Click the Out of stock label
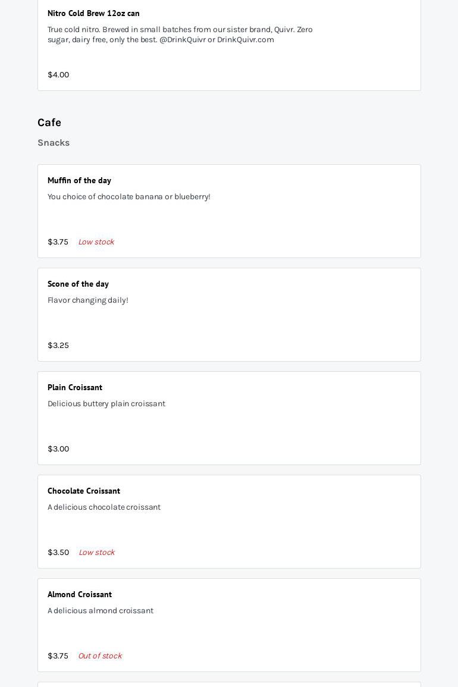 [99, 656]
